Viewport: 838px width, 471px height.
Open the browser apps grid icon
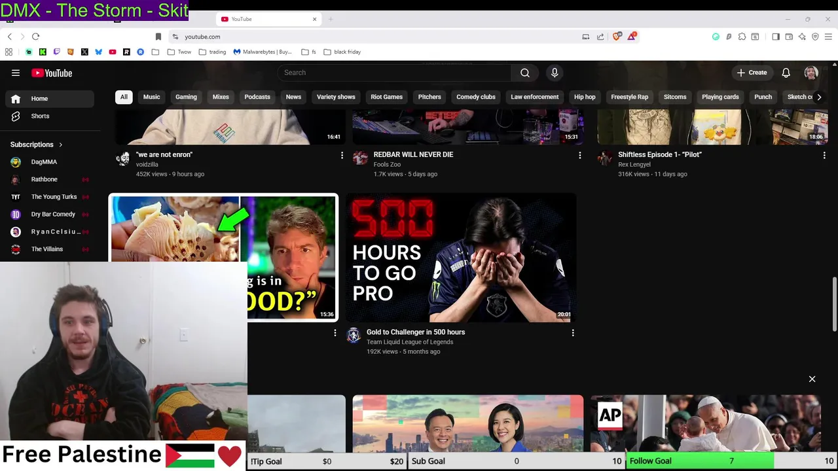(9, 52)
